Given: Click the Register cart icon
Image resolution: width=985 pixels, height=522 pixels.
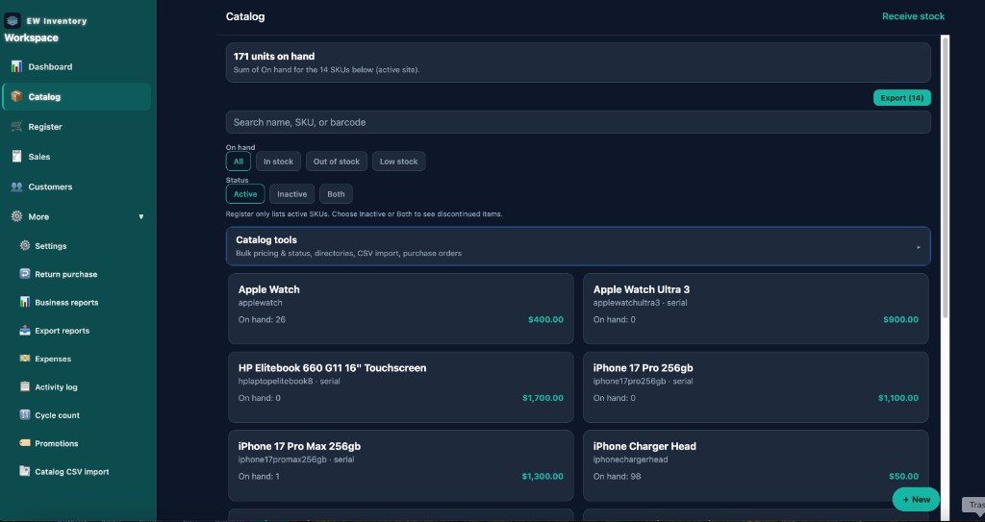Looking at the screenshot, I should (17, 126).
